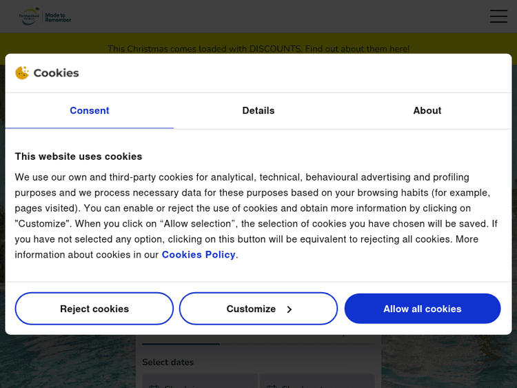Click the hotel logo in header

[30, 17]
